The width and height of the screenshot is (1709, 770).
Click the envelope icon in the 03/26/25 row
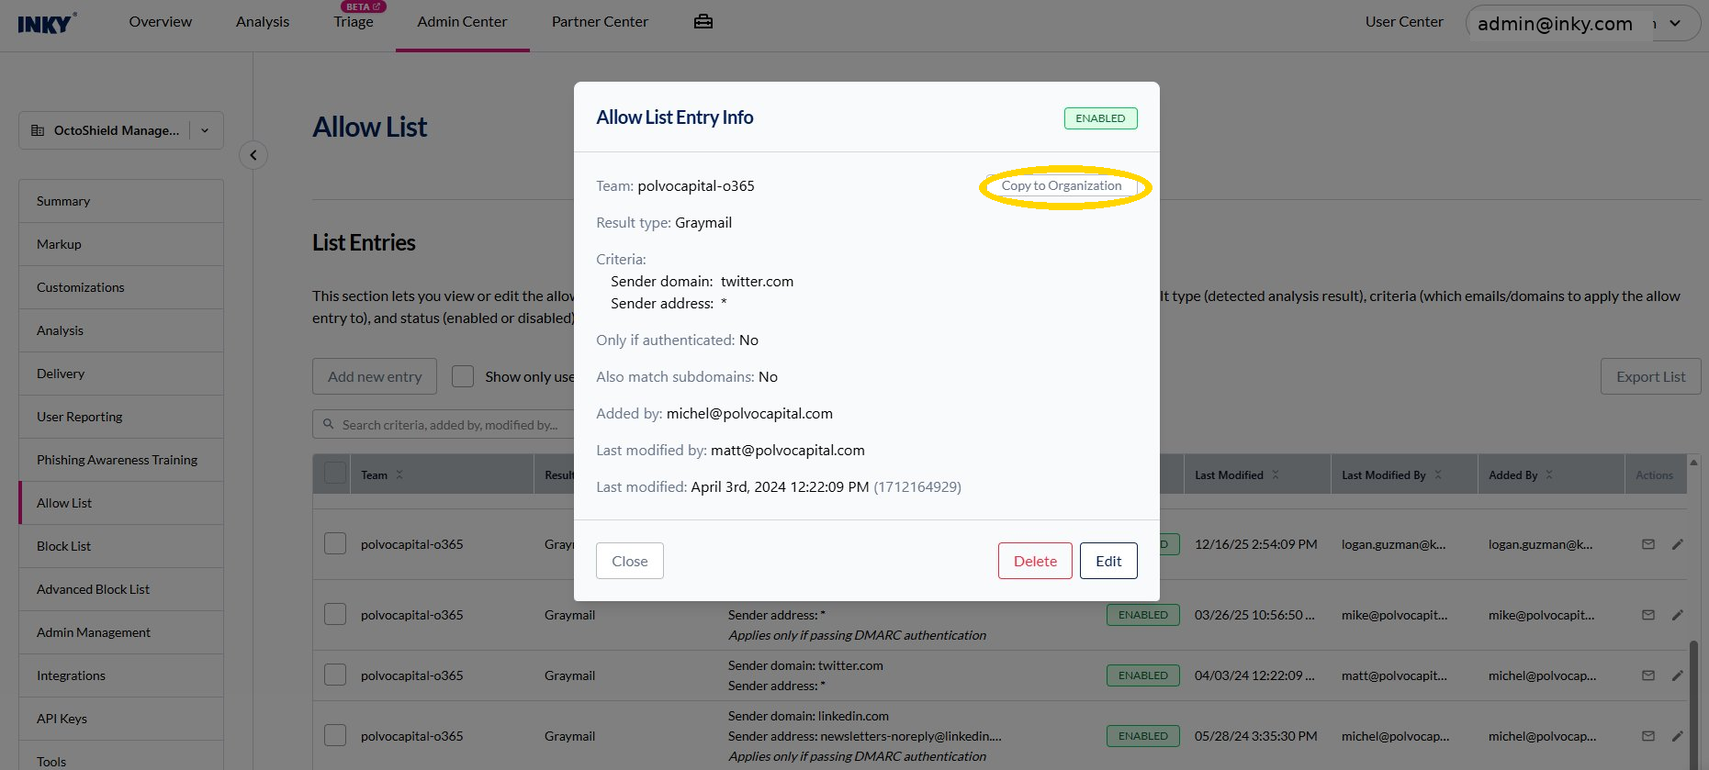point(1648,615)
